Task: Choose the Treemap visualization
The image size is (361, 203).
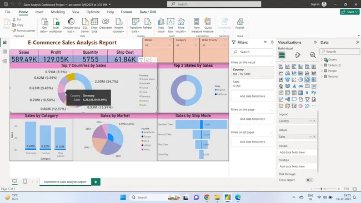Action: click(x=314, y=80)
